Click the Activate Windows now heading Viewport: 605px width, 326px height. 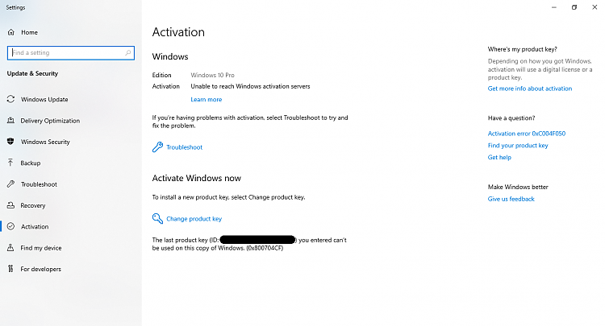196,178
